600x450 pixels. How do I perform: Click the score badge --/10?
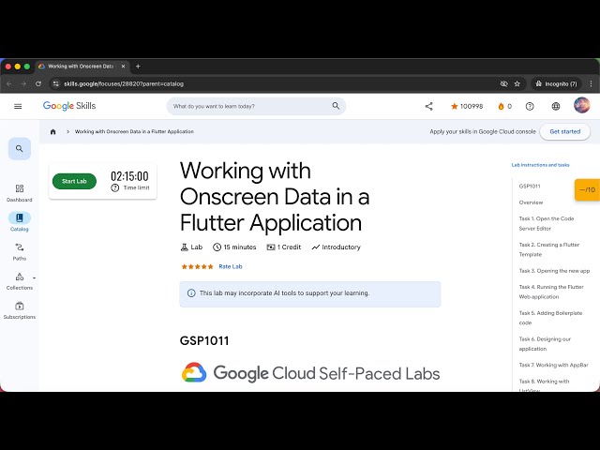coord(588,189)
